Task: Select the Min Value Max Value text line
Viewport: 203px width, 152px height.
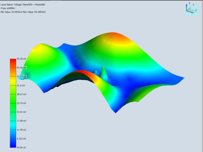Action: pyautogui.click(x=23, y=12)
